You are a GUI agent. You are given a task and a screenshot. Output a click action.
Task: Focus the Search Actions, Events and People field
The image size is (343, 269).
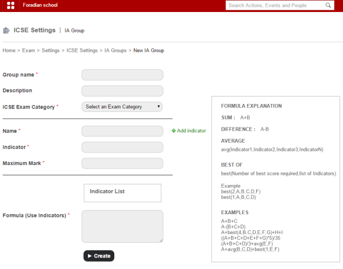[x=274, y=5]
